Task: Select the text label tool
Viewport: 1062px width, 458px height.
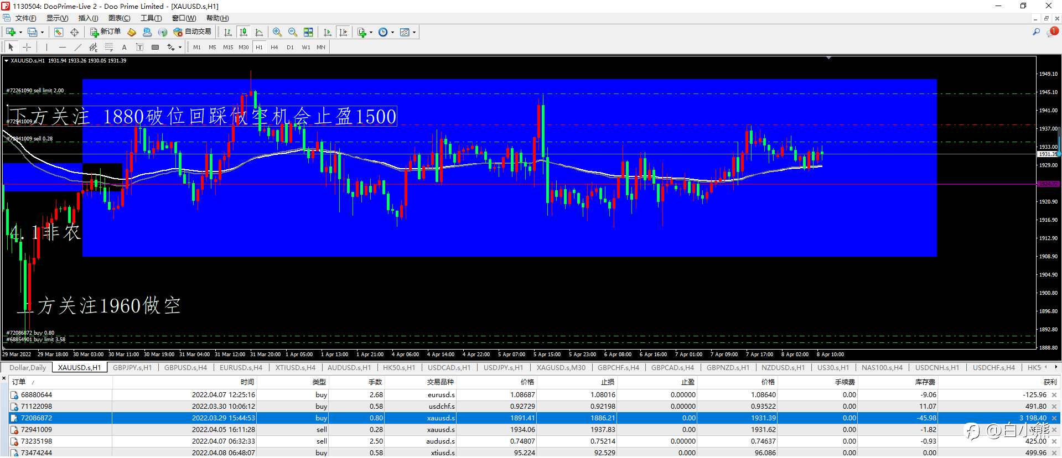Action: (124, 48)
